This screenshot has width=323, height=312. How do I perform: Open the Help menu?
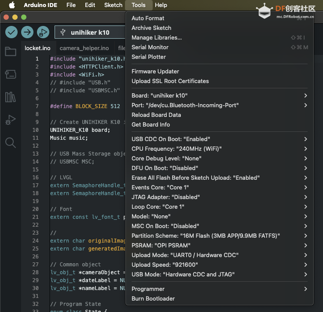tap(161, 5)
